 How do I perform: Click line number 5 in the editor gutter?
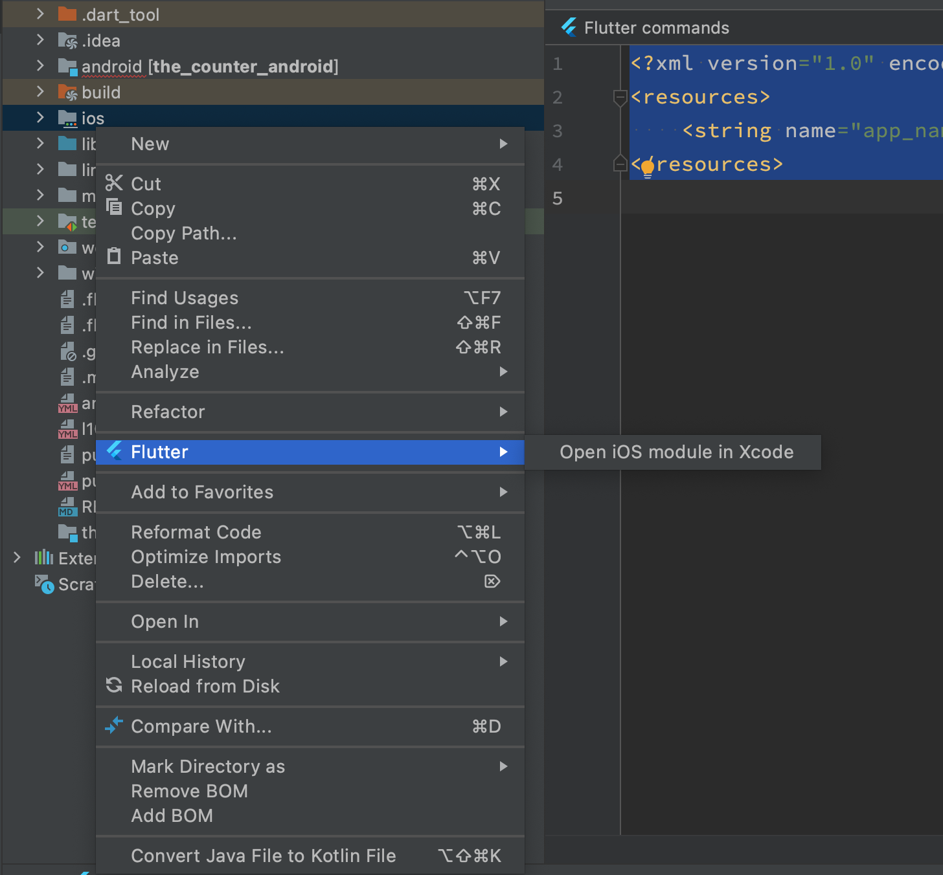tap(557, 198)
